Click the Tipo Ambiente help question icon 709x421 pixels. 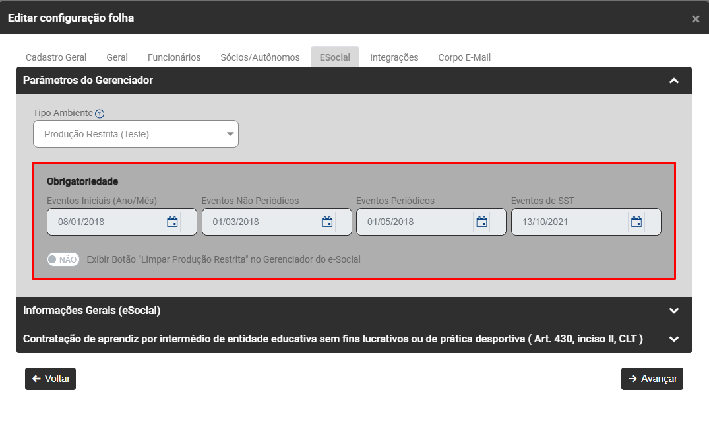pos(100,113)
